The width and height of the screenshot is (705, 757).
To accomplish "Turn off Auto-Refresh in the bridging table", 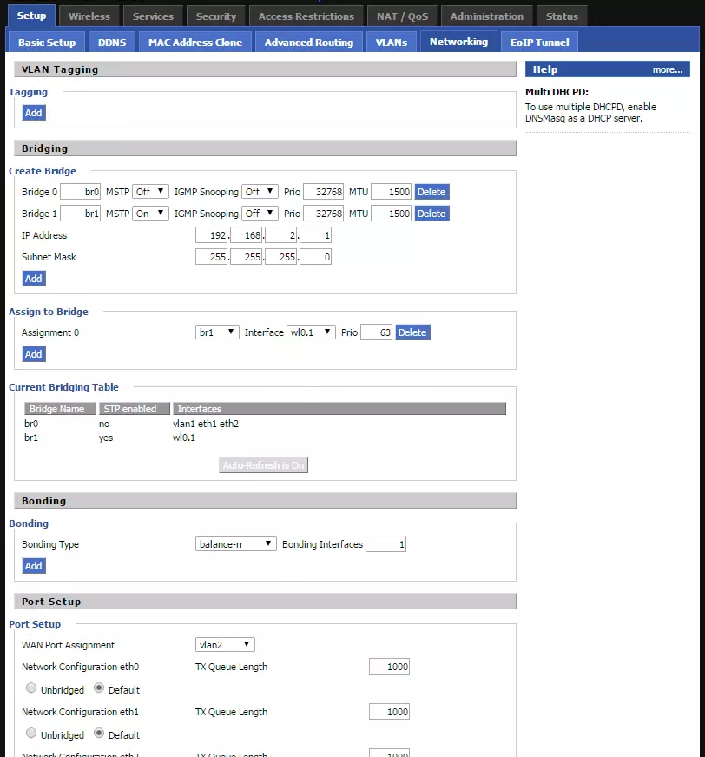I will [x=262, y=464].
